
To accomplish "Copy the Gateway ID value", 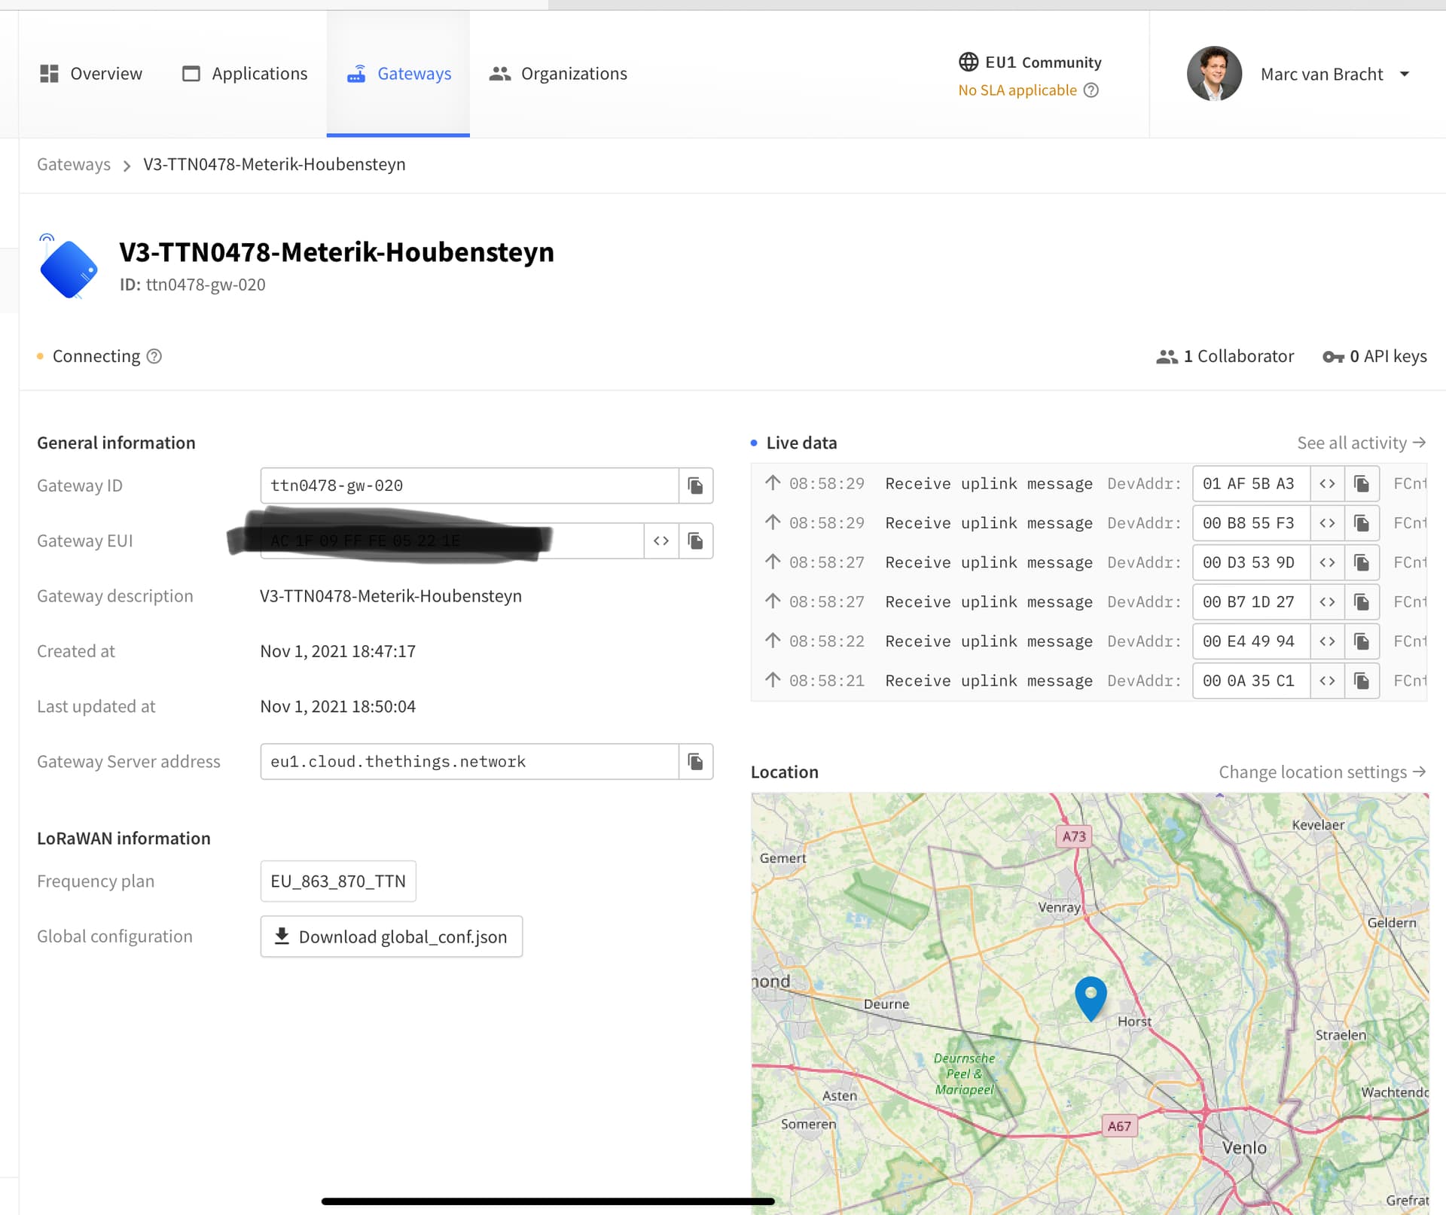I will [x=696, y=486].
